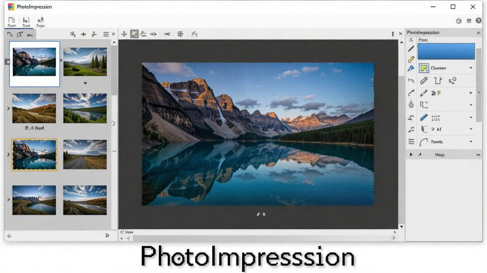Close the canvas view with its X

pyautogui.click(x=400, y=34)
